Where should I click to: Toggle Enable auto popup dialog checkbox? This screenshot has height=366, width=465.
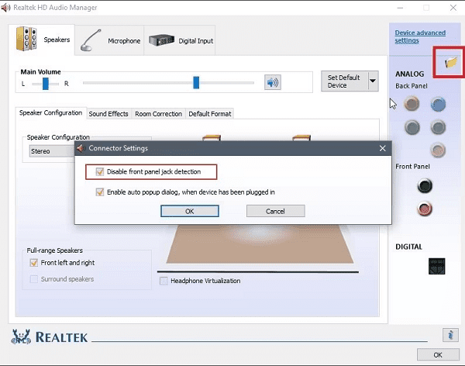[100, 192]
